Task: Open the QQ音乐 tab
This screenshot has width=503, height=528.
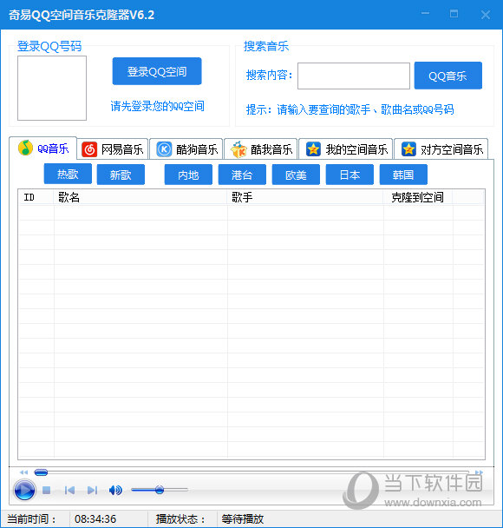Action: click(43, 148)
